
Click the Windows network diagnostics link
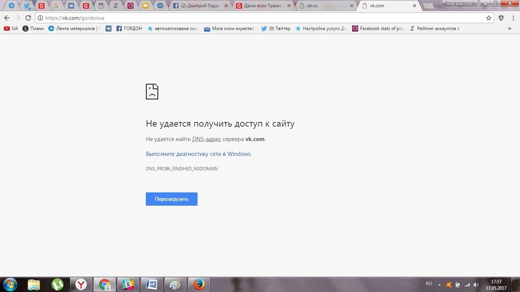pos(198,154)
